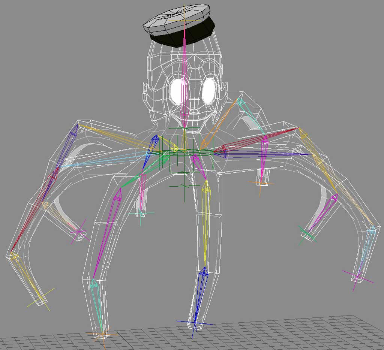The width and height of the screenshot is (384, 350).
Task: Click the character's right white eye
Action: click(x=209, y=91)
